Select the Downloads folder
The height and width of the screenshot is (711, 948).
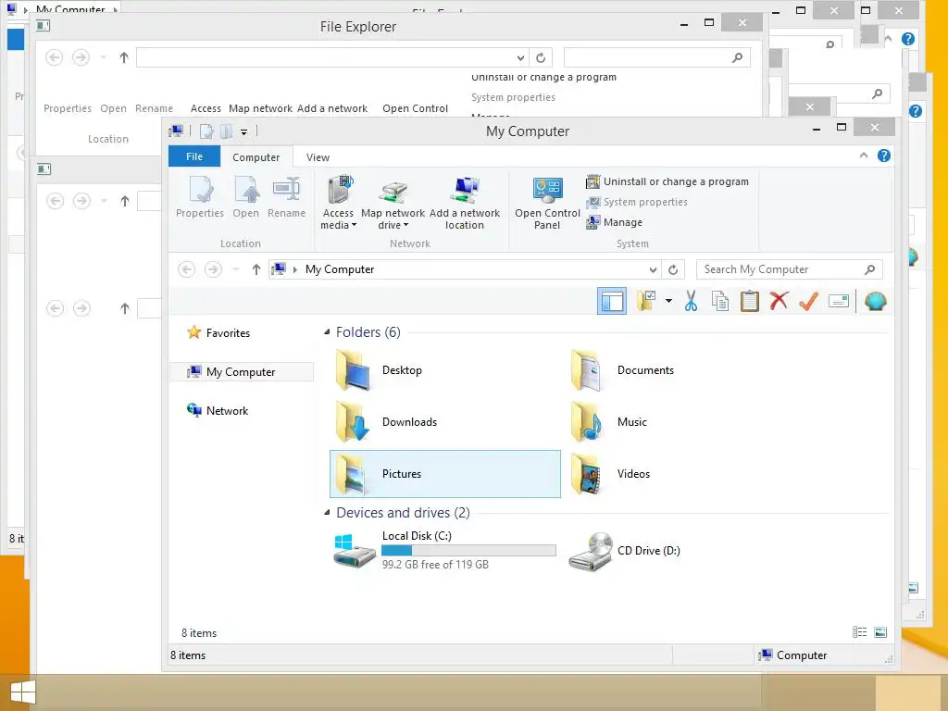445,422
